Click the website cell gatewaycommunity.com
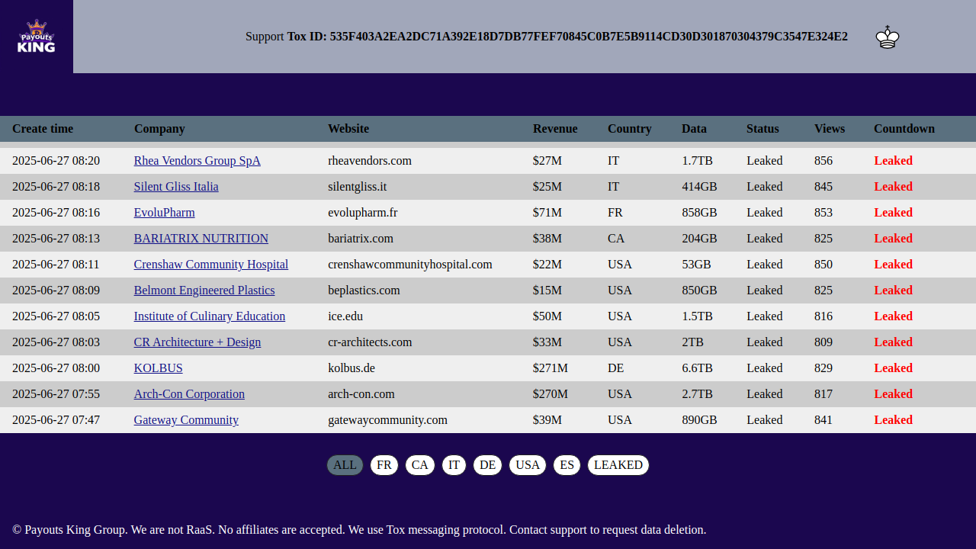Viewport: 976px width, 549px height. pyautogui.click(x=387, y=420)
